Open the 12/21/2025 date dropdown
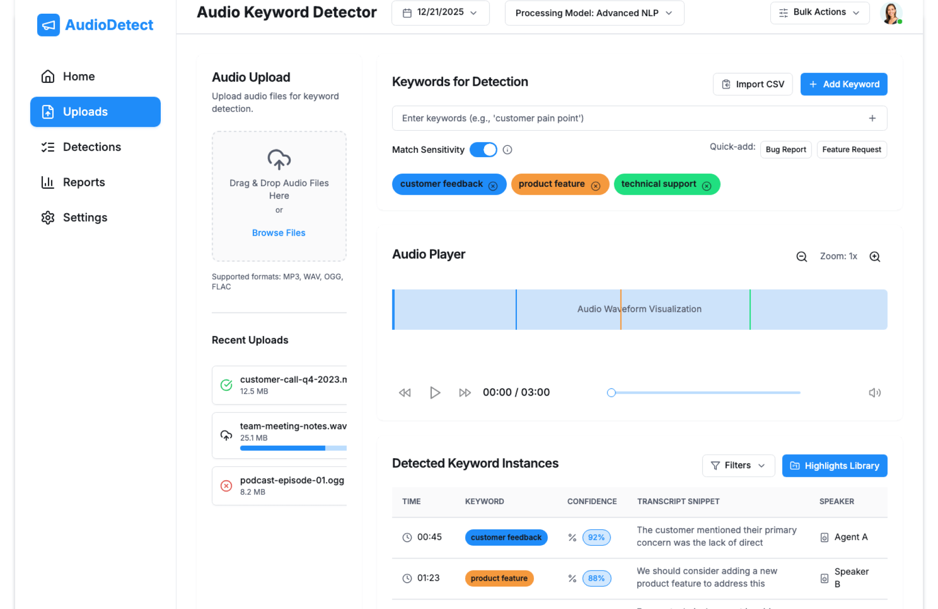Screen dimensions: 938x609 pos(440,13)
